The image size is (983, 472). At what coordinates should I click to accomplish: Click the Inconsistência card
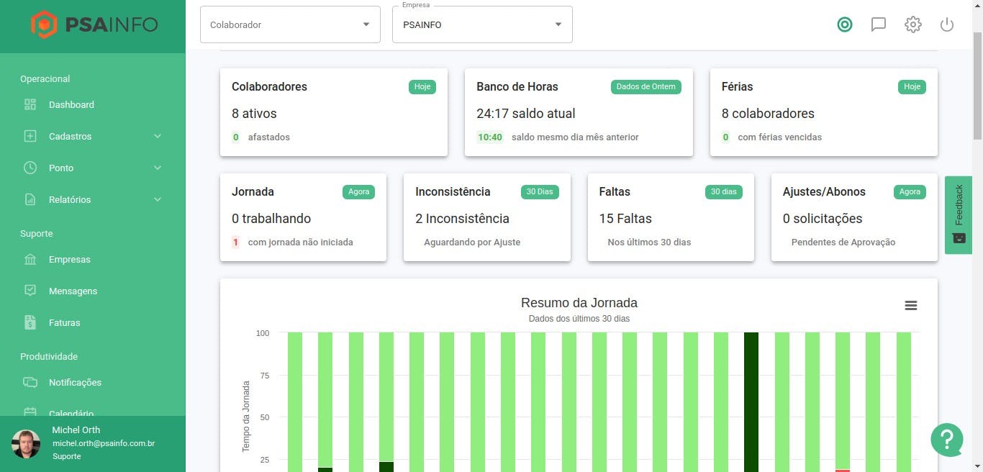click(487, 217)
